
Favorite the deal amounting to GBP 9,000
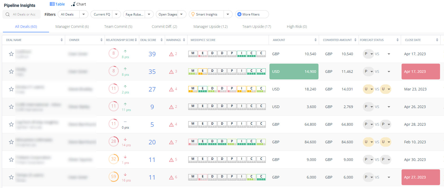[11, 160]
